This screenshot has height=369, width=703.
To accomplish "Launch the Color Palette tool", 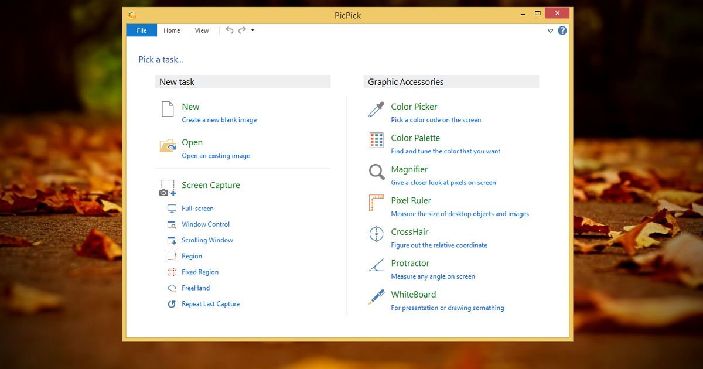I will (415, 138).
